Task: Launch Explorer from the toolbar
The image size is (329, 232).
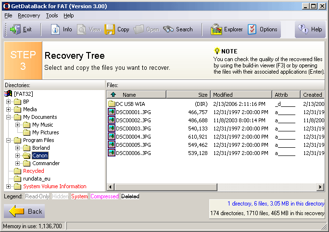Action: [x=216, y=29]
